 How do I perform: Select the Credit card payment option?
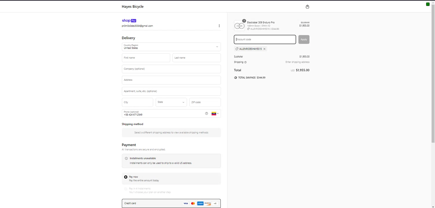171,203
